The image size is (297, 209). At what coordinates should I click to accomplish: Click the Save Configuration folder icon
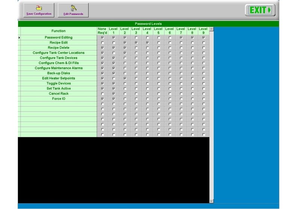click(x=39, y=8)
